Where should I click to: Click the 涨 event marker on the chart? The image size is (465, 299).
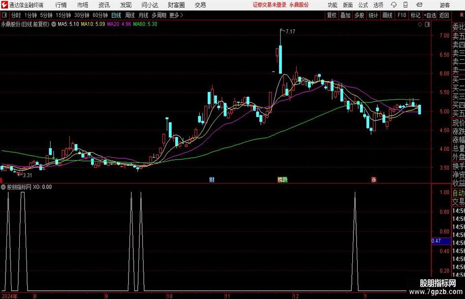click(373, 179)
